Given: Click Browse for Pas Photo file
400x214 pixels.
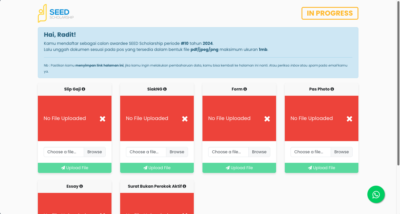Looking at the screenshot, I should click(x=342, y=152).
